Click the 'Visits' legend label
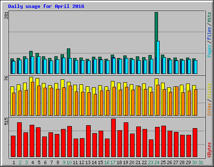The image size is (214, 167). [x=209, y=91]
